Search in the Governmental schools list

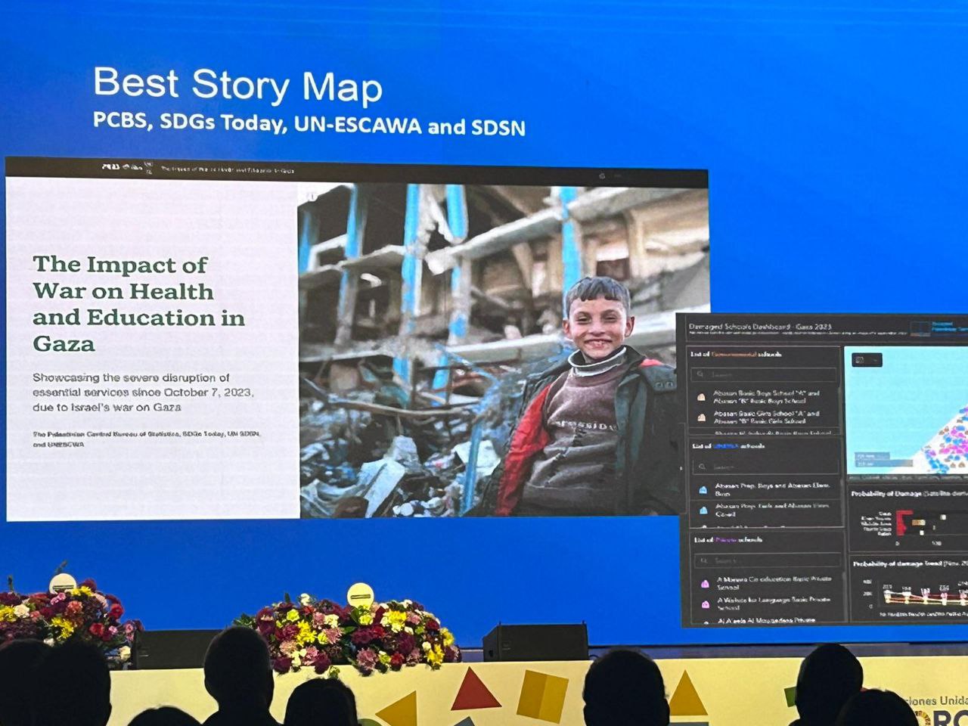click(764, 375)
